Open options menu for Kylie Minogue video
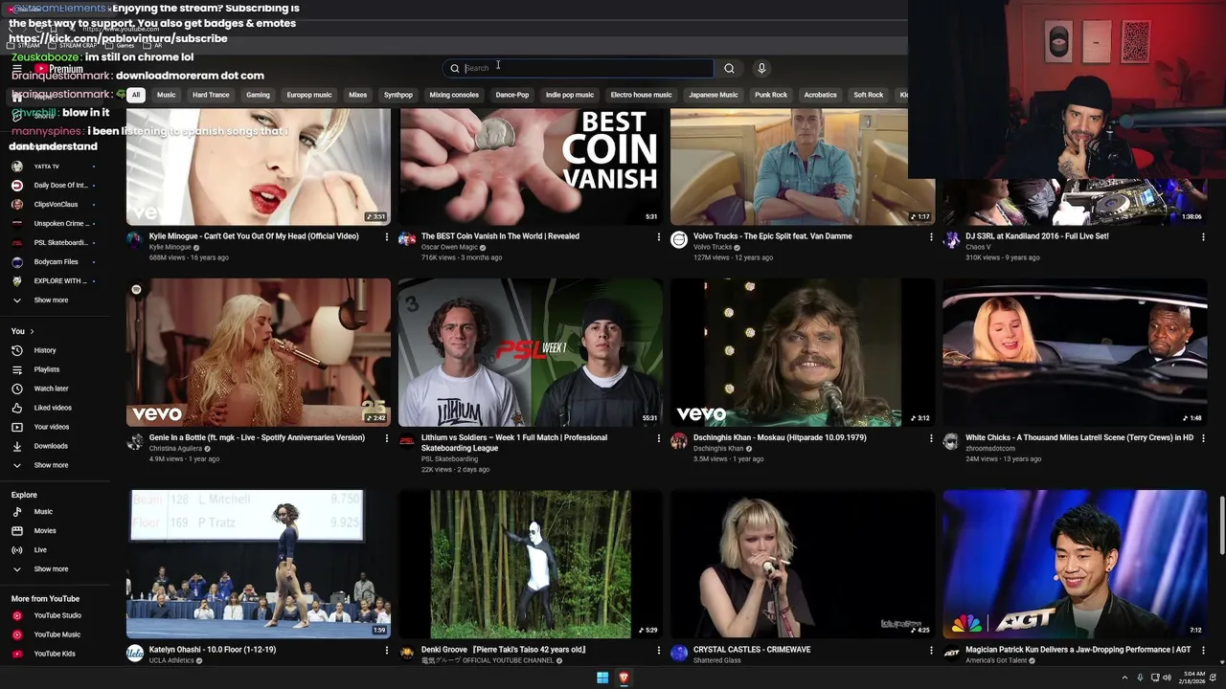 point(386,236)
